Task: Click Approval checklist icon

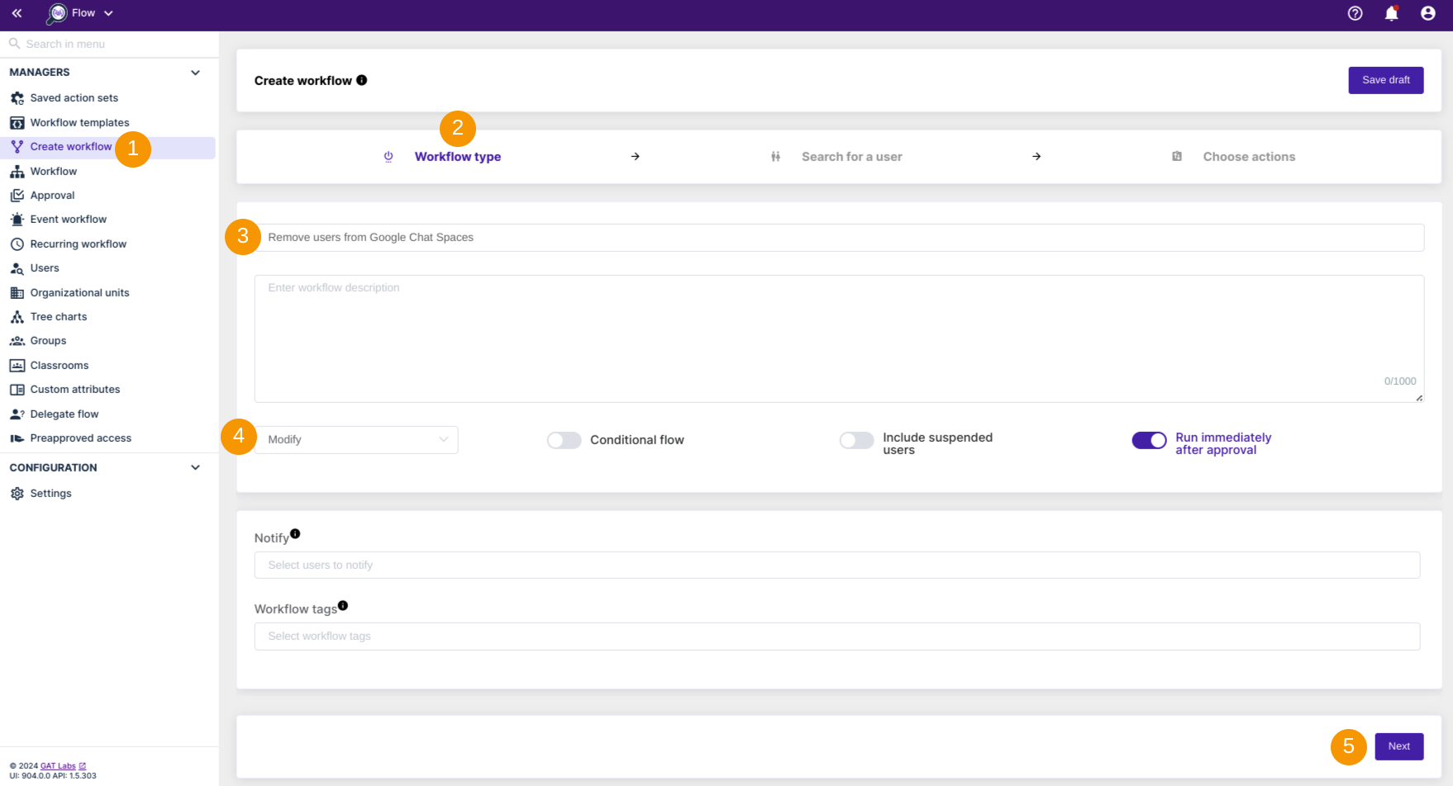Action: pos(17,196)
